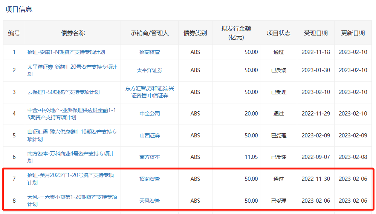Click underwriter 南方资本 in the manager column
376x214 pixels.
[150, 157]
